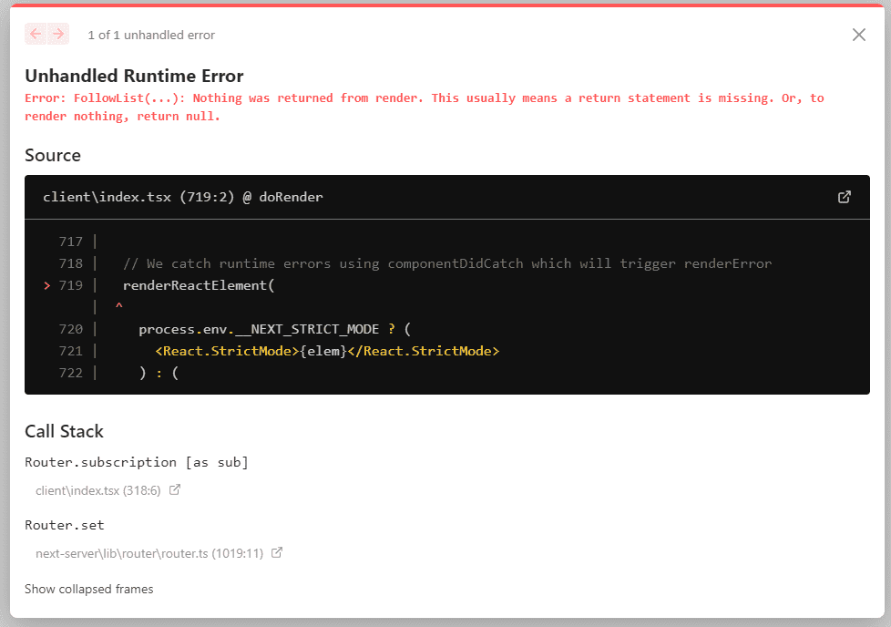
Task: Click the red FollowList error message
Action: pyautogui.click(x=424, y=107)
